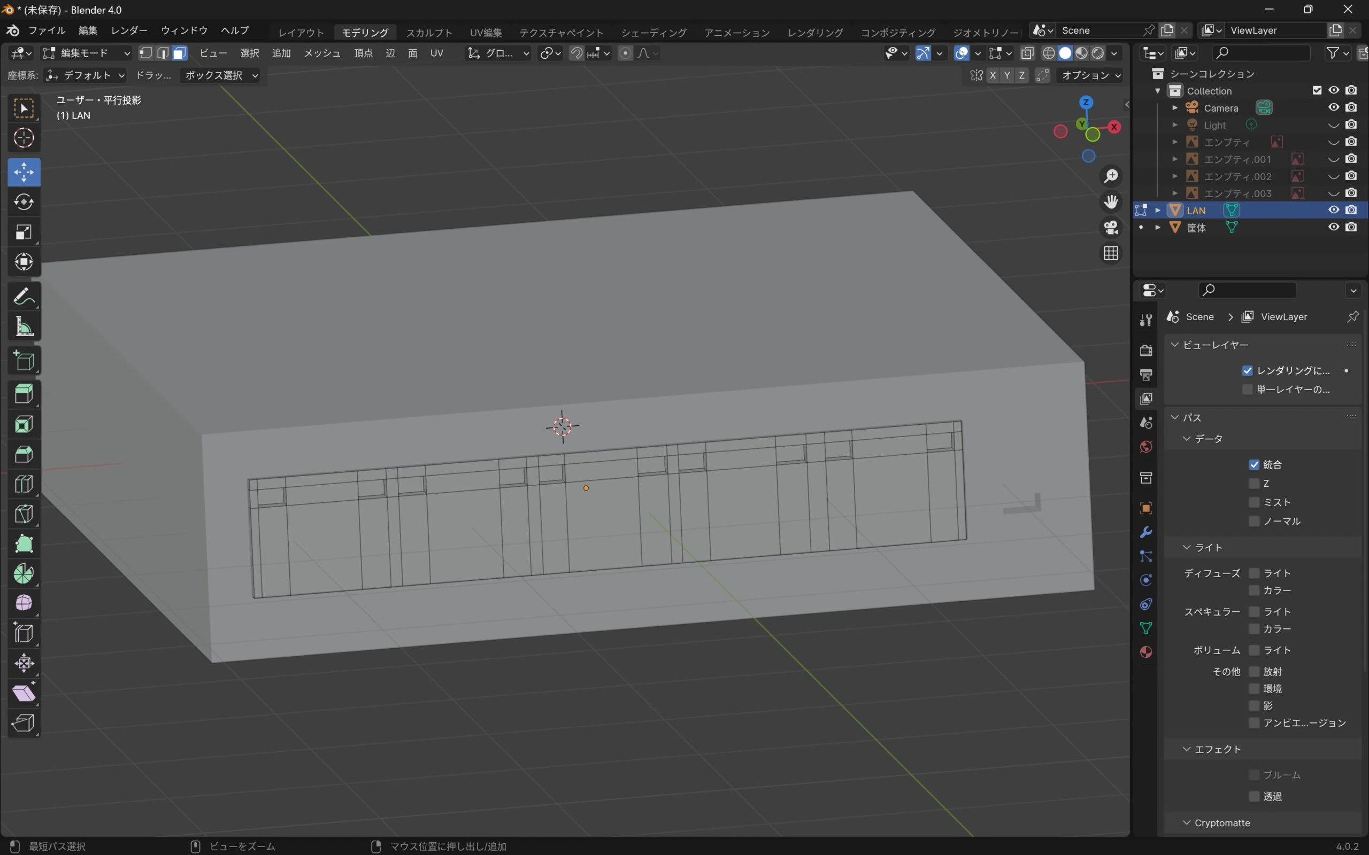The image size is (1369, 855).
Task: Select the Annotate pencil tool
Action: (x=24, y=296)
